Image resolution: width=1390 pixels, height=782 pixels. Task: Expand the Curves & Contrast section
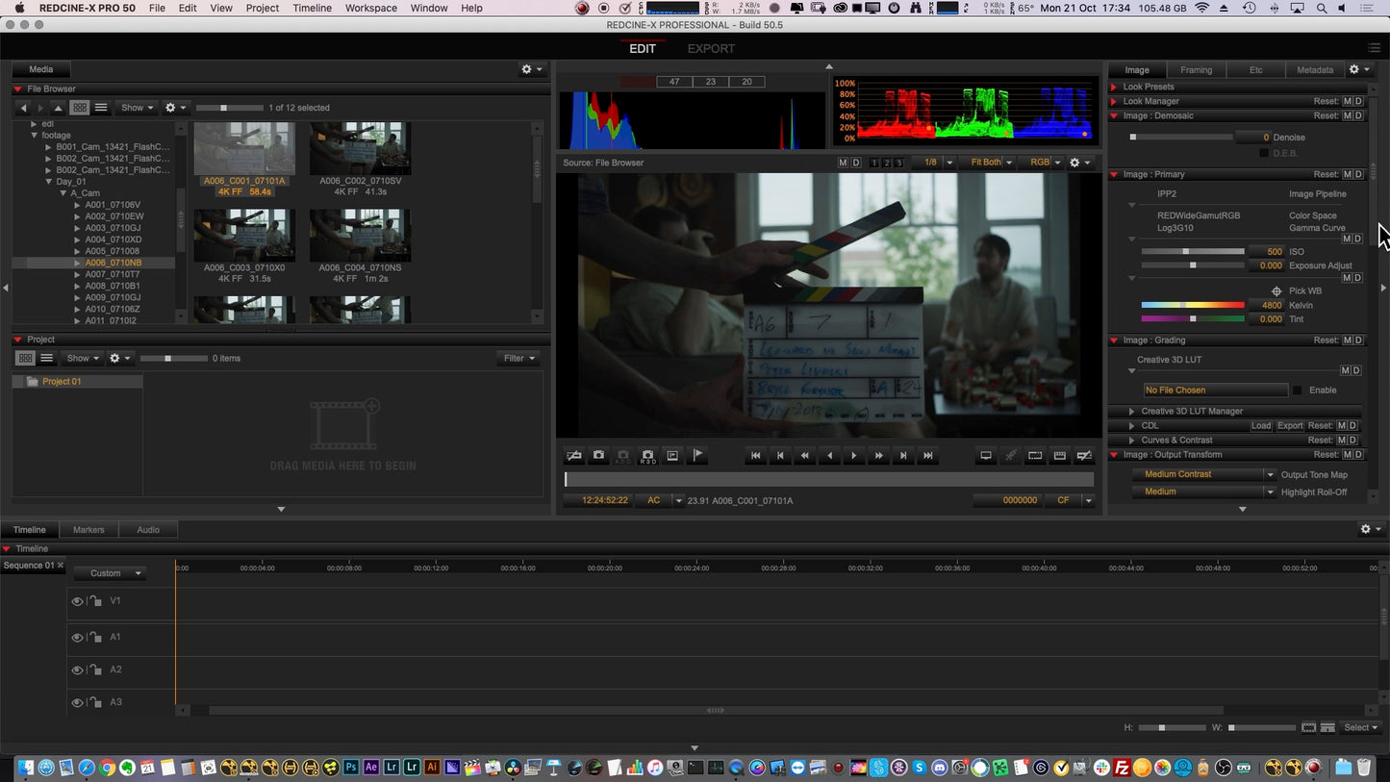tap(1132, 440)
